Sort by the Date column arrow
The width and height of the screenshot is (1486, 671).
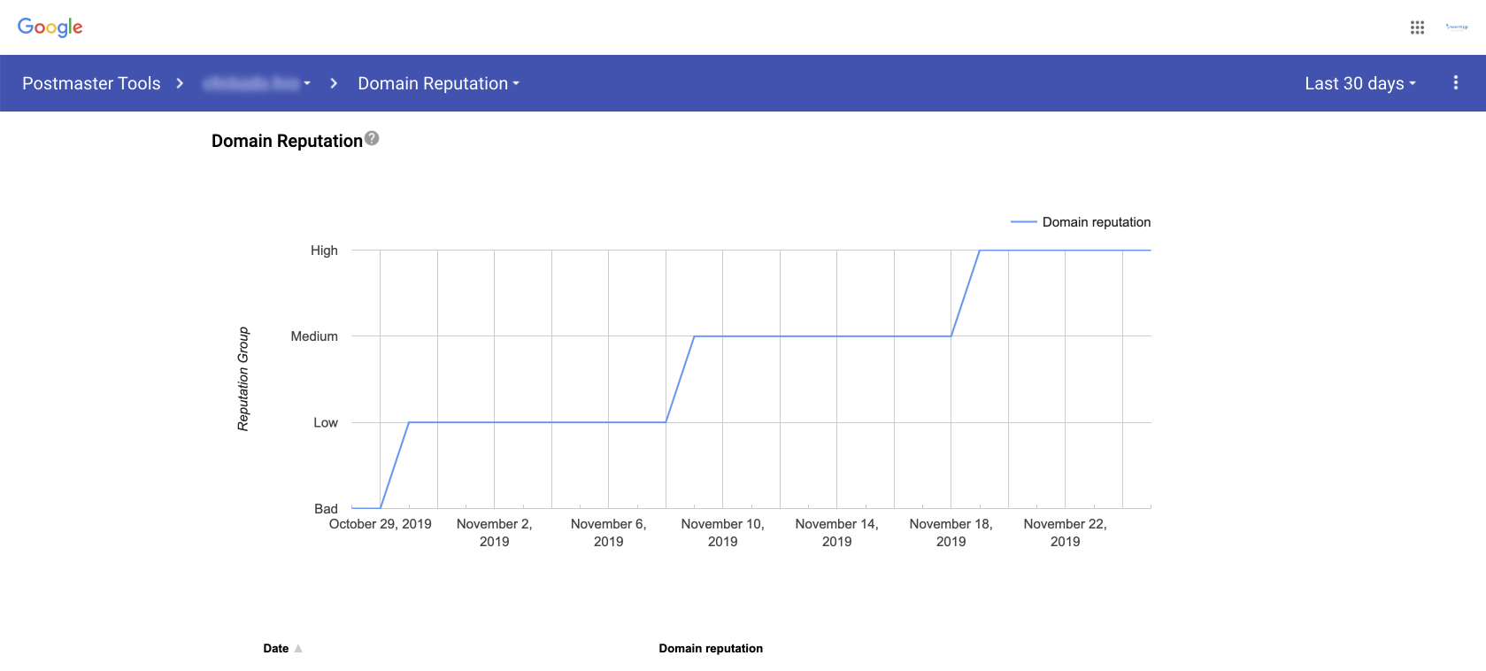[298, 649]
